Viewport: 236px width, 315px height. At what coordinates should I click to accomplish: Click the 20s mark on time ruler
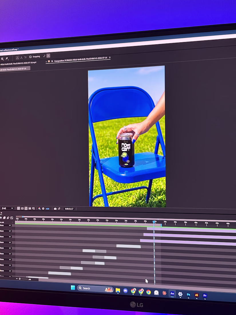(x=98, y=220)
